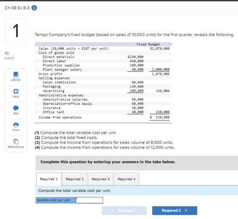The height and width of the screenshot is (219, 238).
Task: Click the Packaging value 150,000
Action: pyautogui.click(x=136, y=86)
